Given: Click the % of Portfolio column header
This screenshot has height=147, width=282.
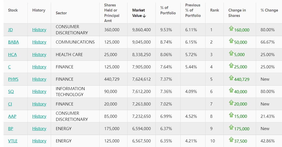Looking at the screenshot, I should point(168,10).
